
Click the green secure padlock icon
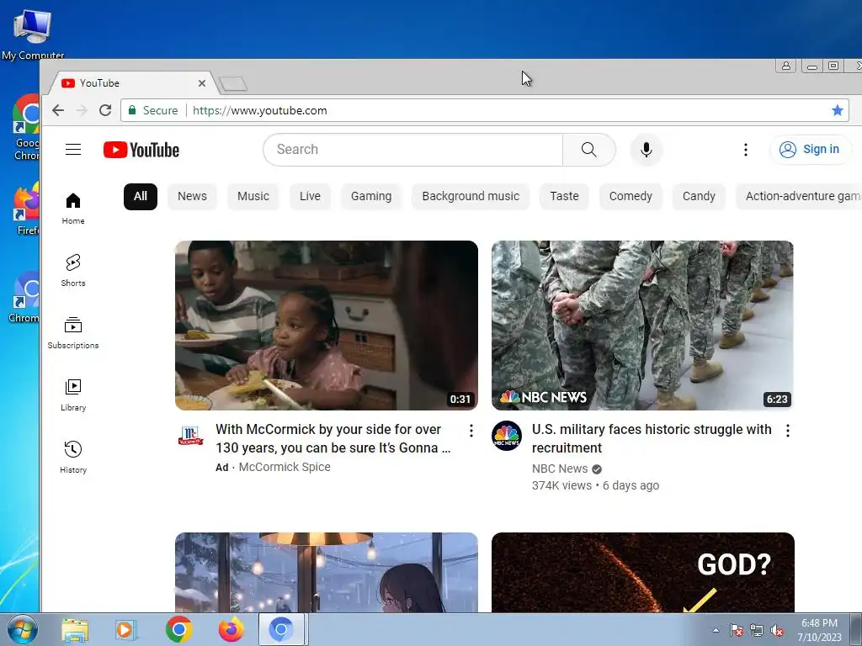pyautogui.click(x=132, y=110)
